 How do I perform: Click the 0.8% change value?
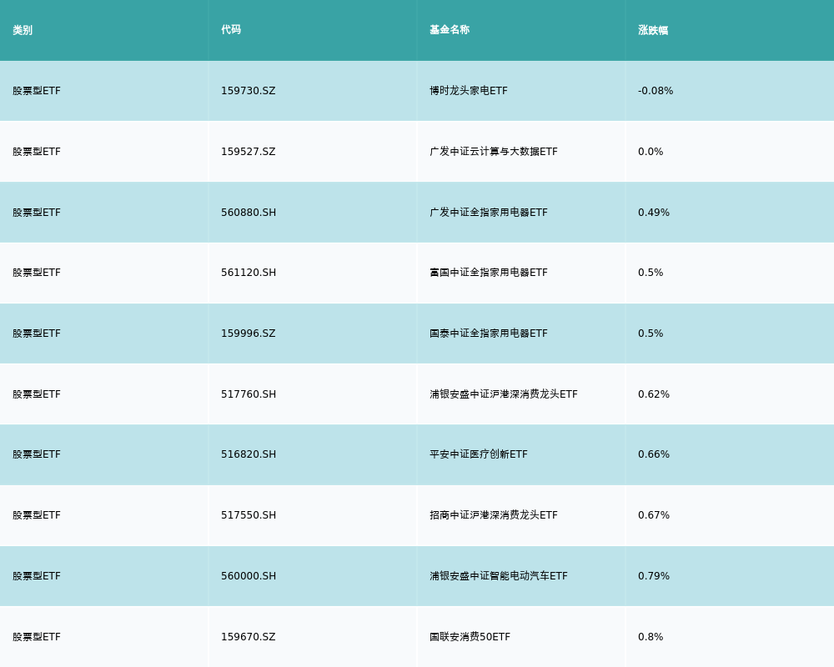tap(651, 637)
